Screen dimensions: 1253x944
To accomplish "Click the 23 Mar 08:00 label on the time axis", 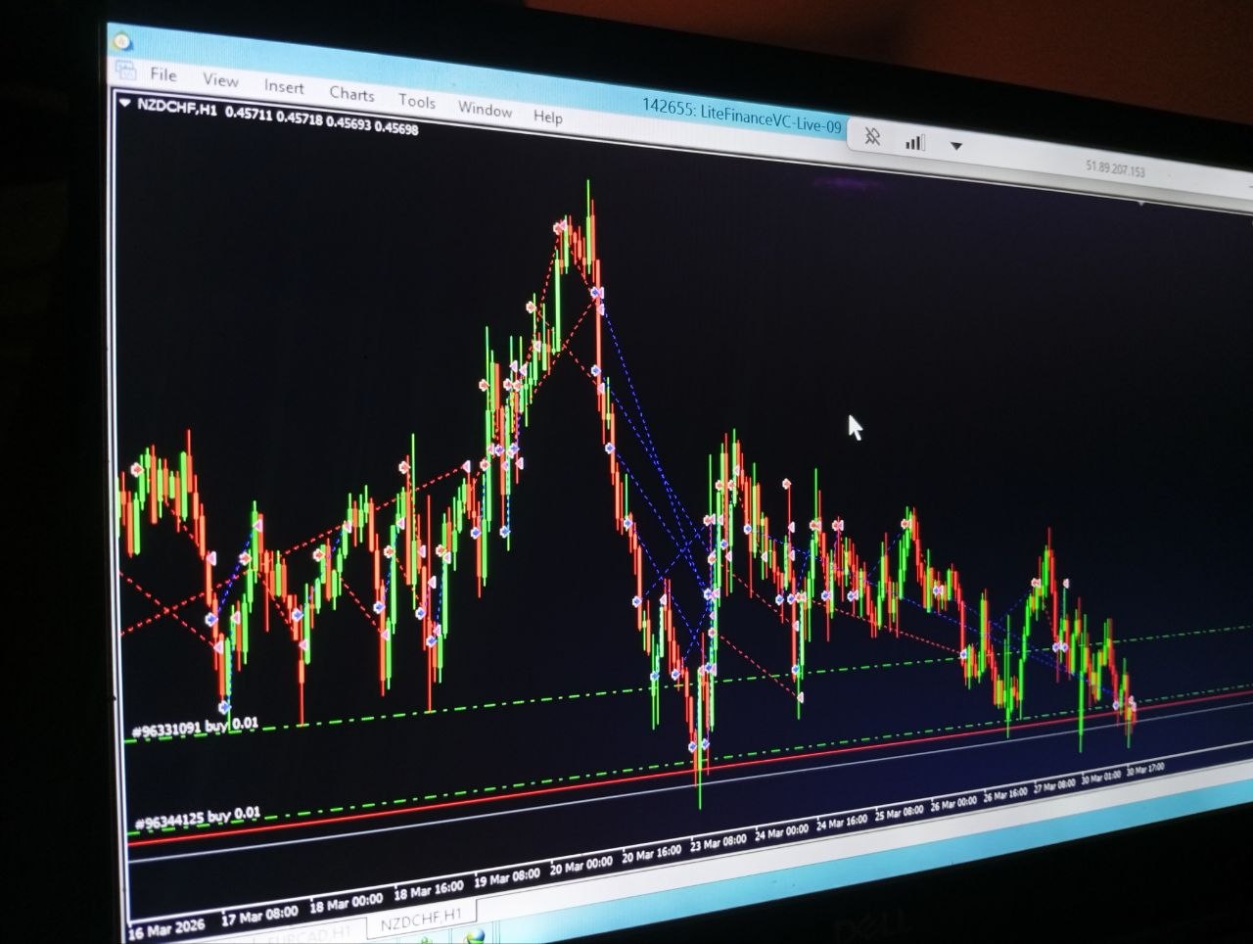I will pyautogui.click(x=719, y=841).
